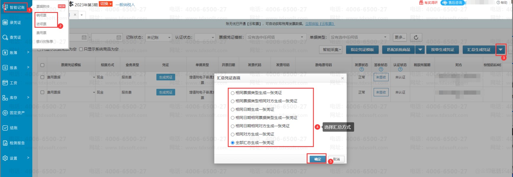The height and width of the screenshot is (177, 513).
Task: Click the refresh icon next to 更多 button
Action: [416, 37]
